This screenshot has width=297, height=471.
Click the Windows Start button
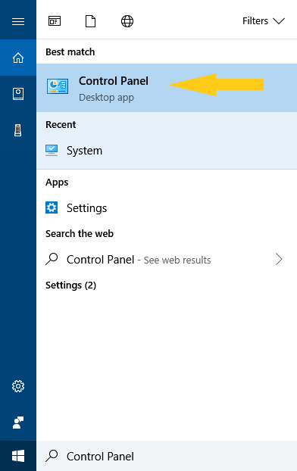18,456
